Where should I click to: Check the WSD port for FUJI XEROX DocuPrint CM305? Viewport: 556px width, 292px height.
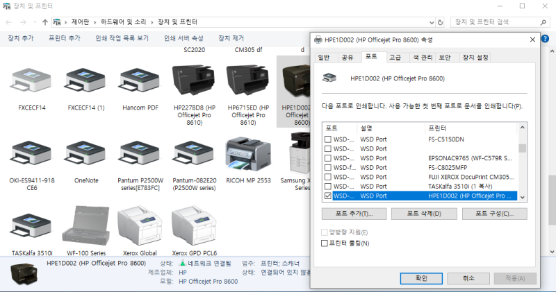[x=328, y=177]
